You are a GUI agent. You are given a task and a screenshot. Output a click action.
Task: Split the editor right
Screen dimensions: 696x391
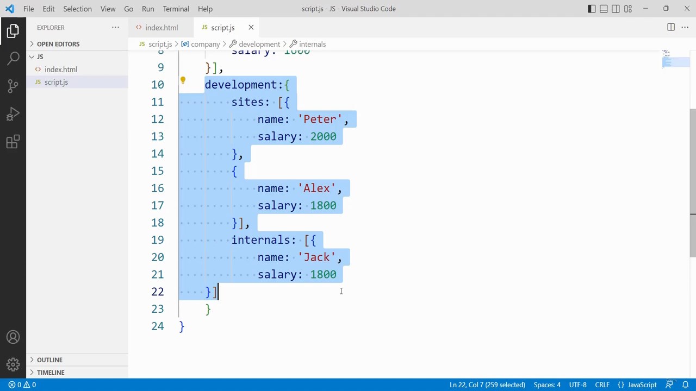pyautogui.click(x=671, y=27)
